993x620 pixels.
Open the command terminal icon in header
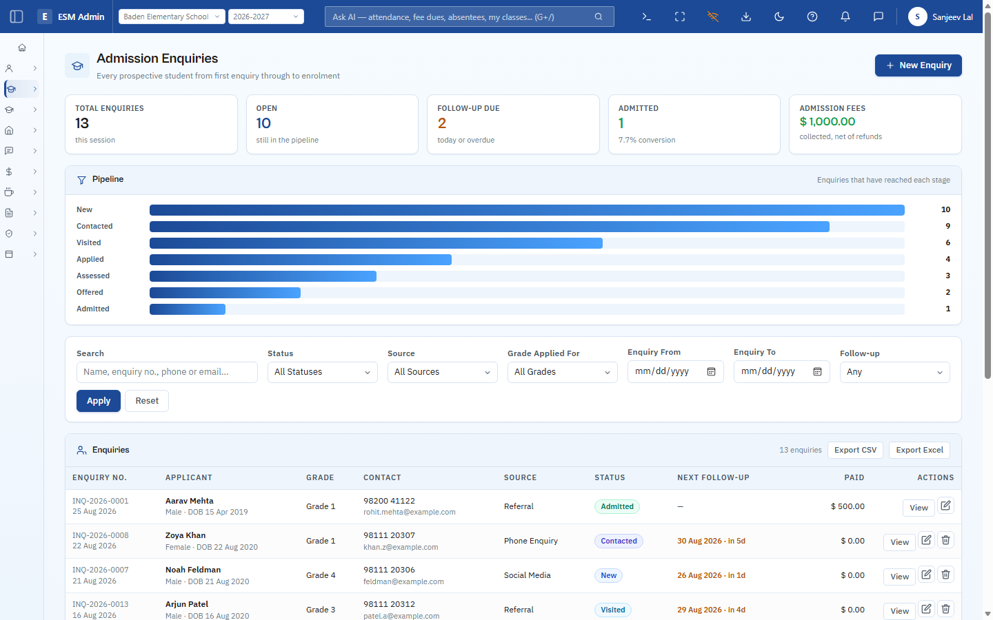(647, 17)
